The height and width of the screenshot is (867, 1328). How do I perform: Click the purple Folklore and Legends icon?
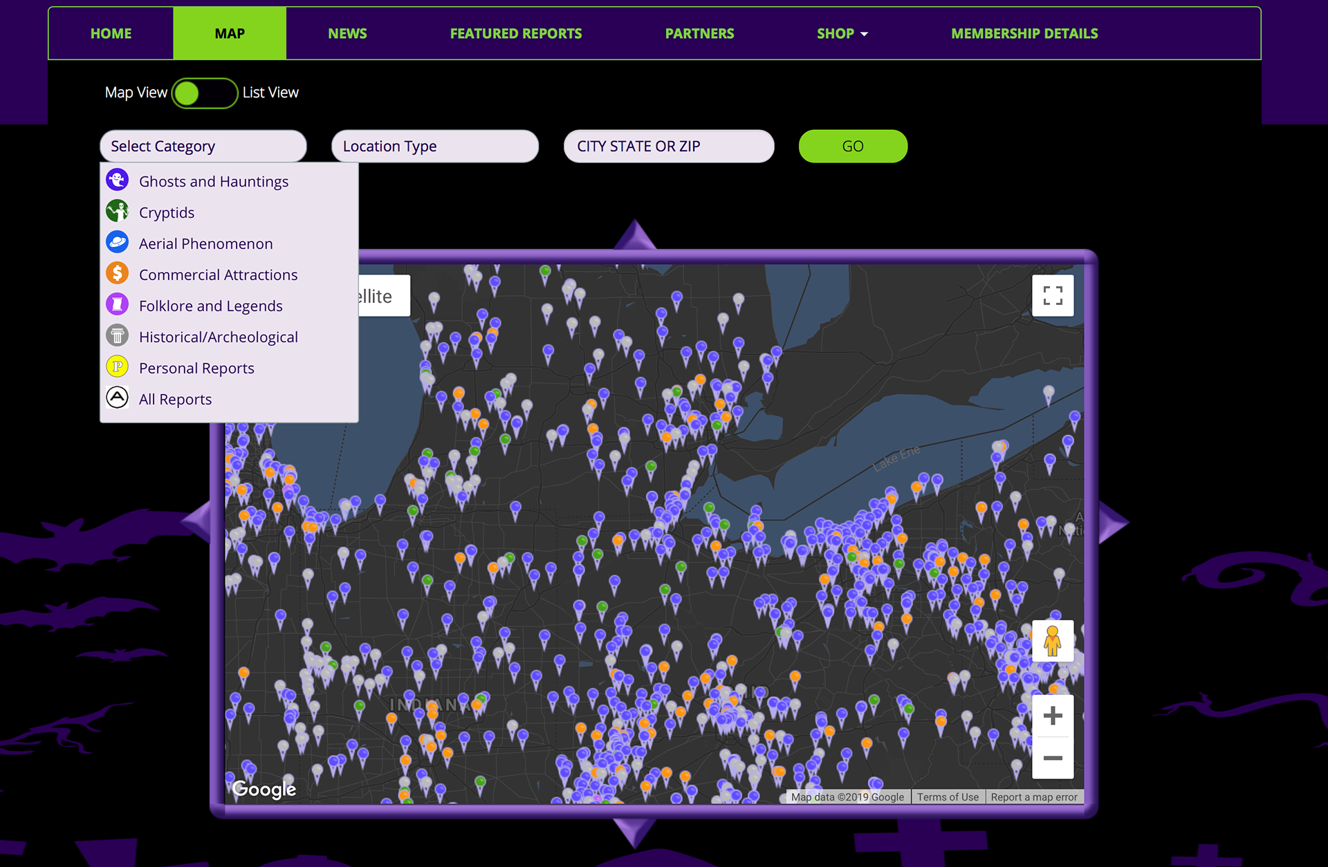118,305
